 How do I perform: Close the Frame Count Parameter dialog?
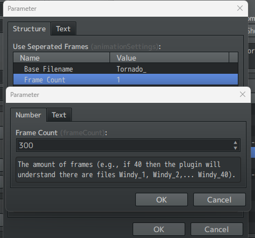243,94
